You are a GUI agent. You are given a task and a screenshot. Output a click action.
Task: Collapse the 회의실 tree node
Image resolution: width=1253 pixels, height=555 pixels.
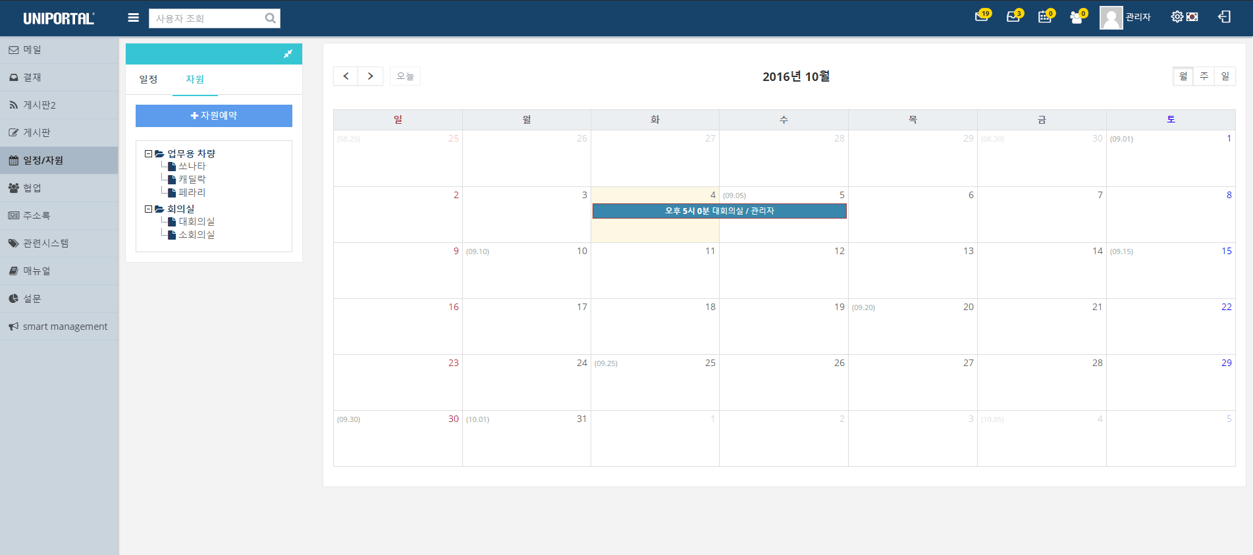click(x=148, y=209)
